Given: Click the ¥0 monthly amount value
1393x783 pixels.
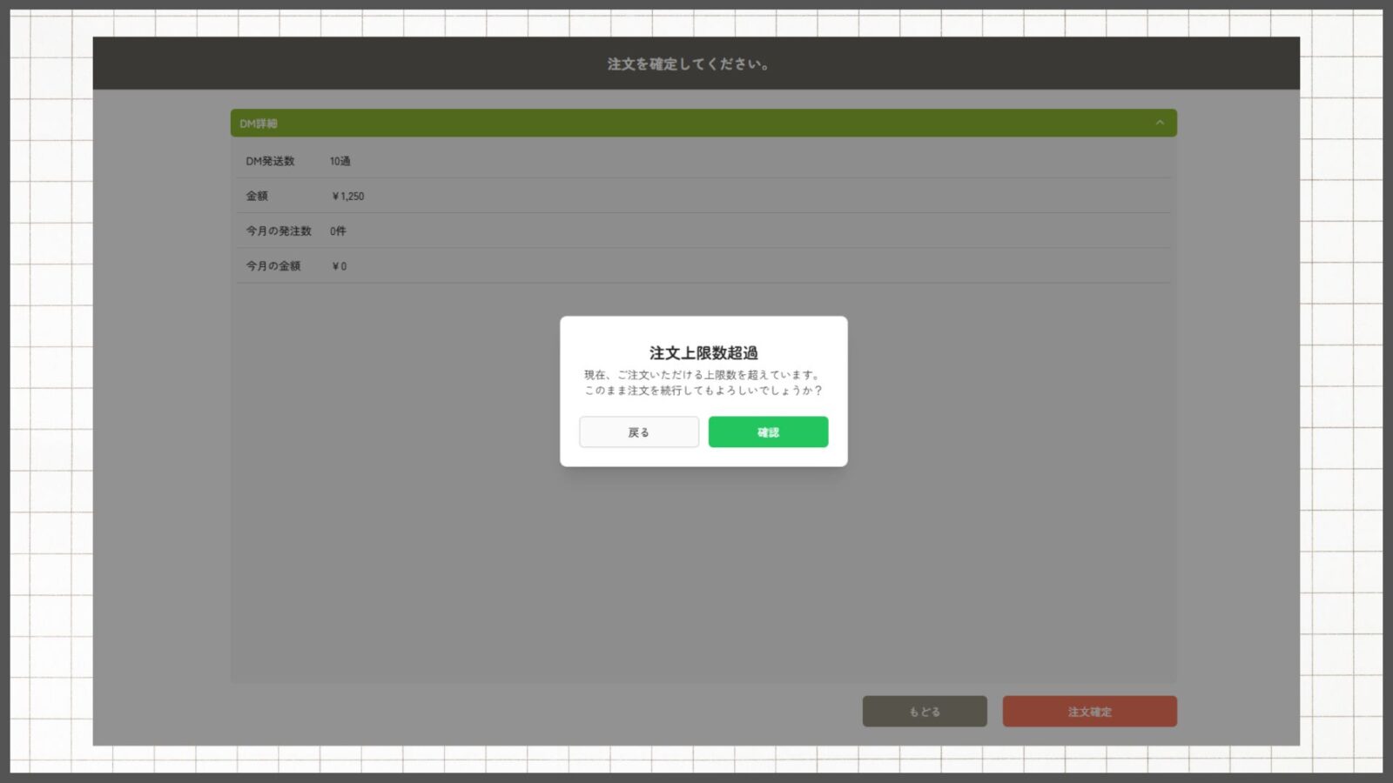Looking at the screenshot, I should (x=339, y=265).
